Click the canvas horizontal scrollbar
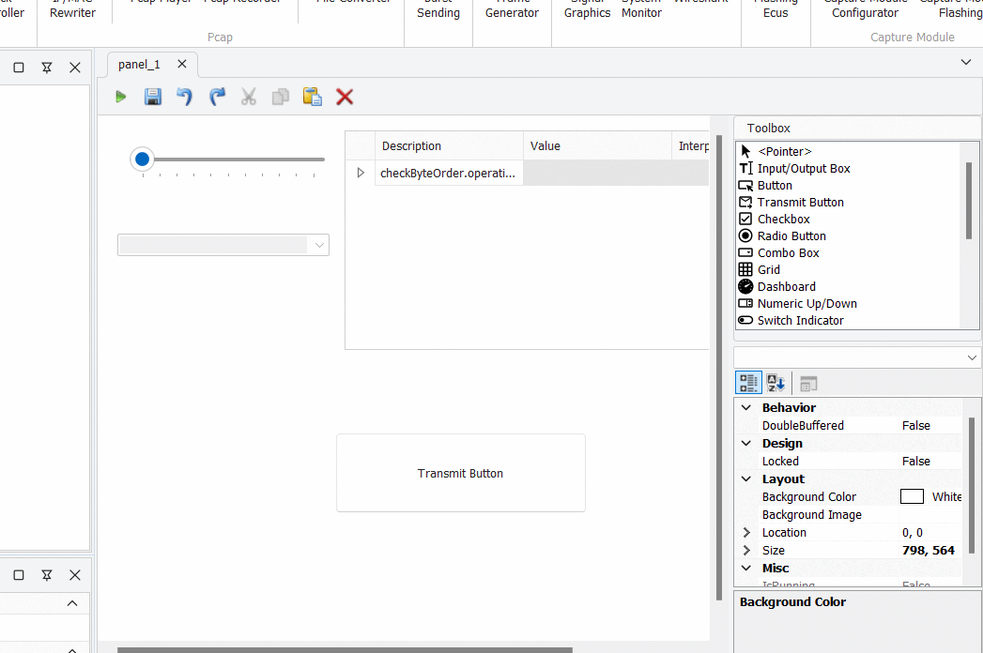The width and height of the screenshot is (983, 653). click(x=345, y=650)
